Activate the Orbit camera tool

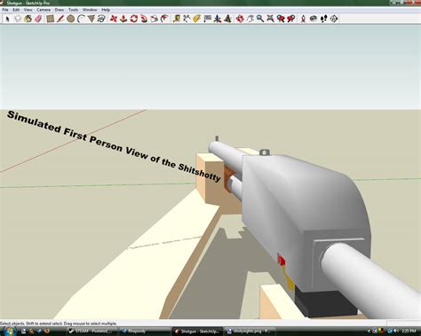coord(240,19)
